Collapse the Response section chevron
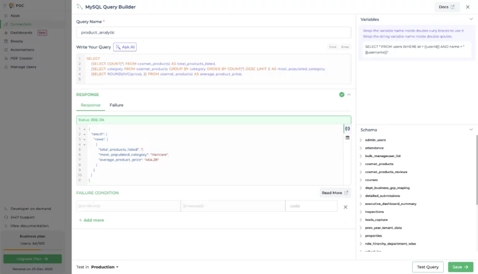Screen dimensions: 478x274 point(349,95)
